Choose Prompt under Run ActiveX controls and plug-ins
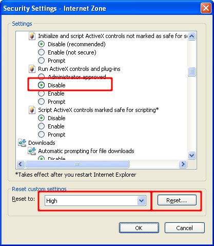The image size is (214, 246). [x=41, y=102]
